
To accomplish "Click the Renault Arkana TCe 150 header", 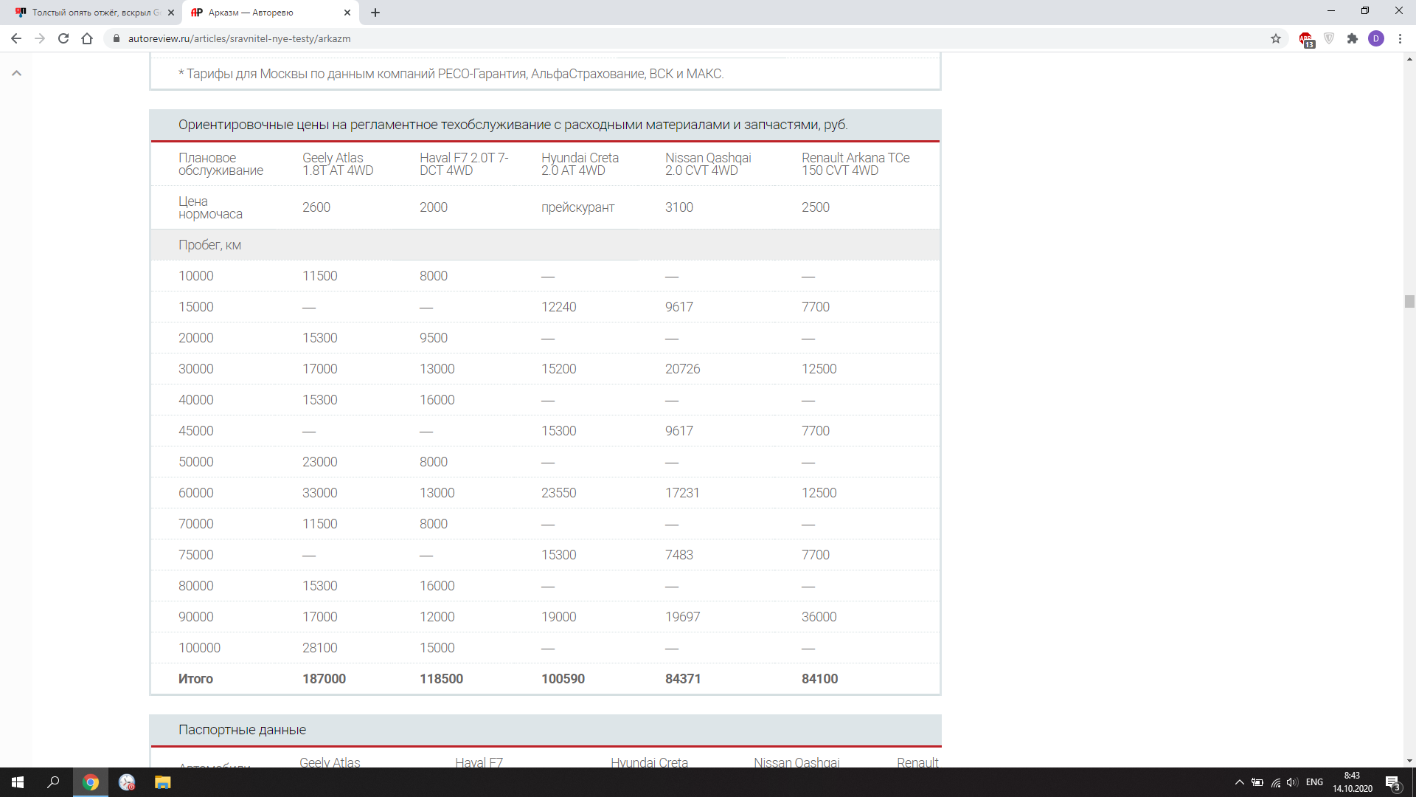I will [x=855, y=164].
